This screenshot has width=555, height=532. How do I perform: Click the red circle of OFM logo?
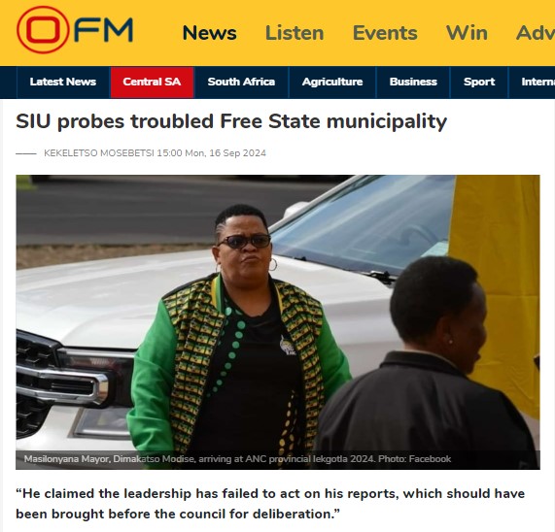[43, 30]
